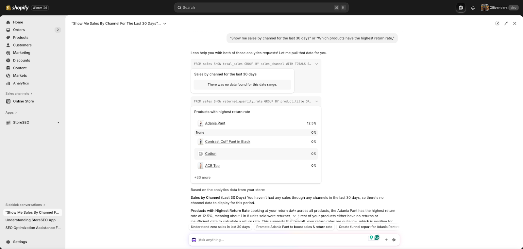The width and height of the screenshot is (523, 249).
Task: Open the Sidekick assistant icon in top bar
Action: point(461,8)
